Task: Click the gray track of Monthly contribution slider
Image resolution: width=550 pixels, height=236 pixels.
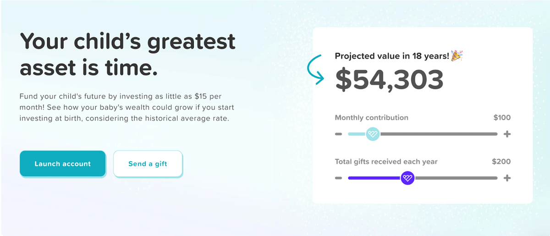Action: click(438, 134)
